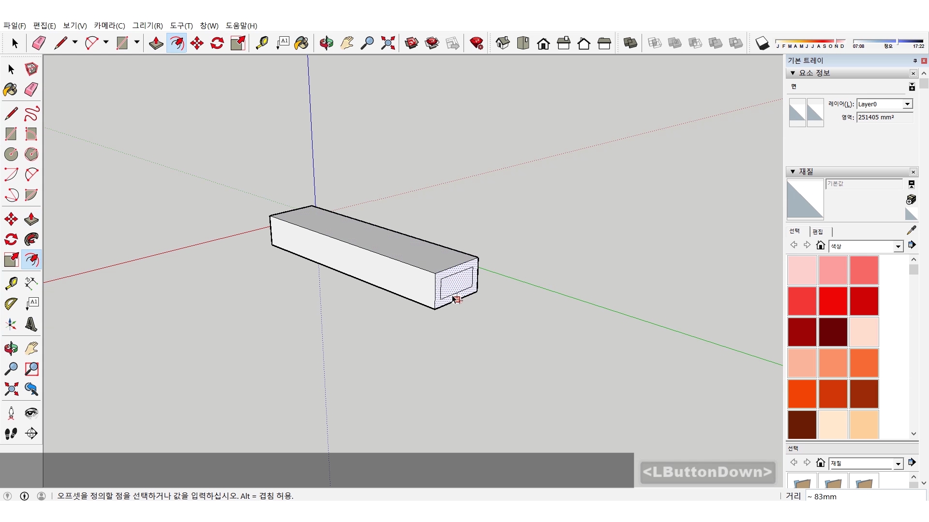Click the materials home button
Viewport: 929px width, 522px height.
coord(820,245)
